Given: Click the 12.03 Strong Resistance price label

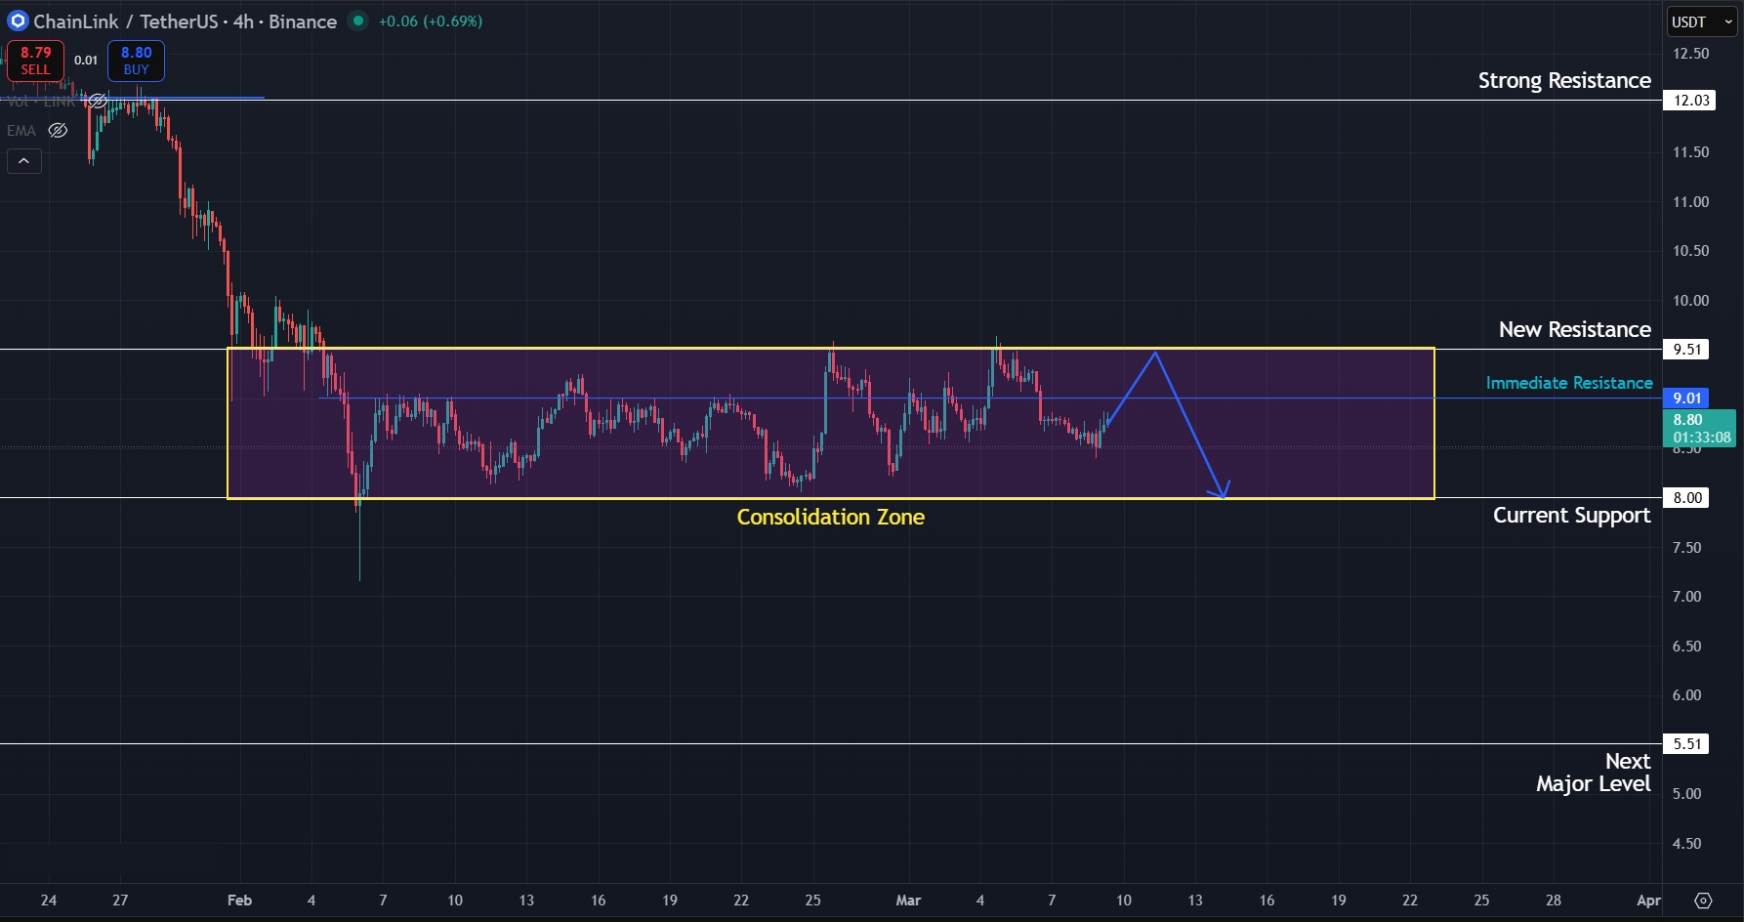Looking at the screenshot, I should pyautogui.click(x=1690, y=100).
